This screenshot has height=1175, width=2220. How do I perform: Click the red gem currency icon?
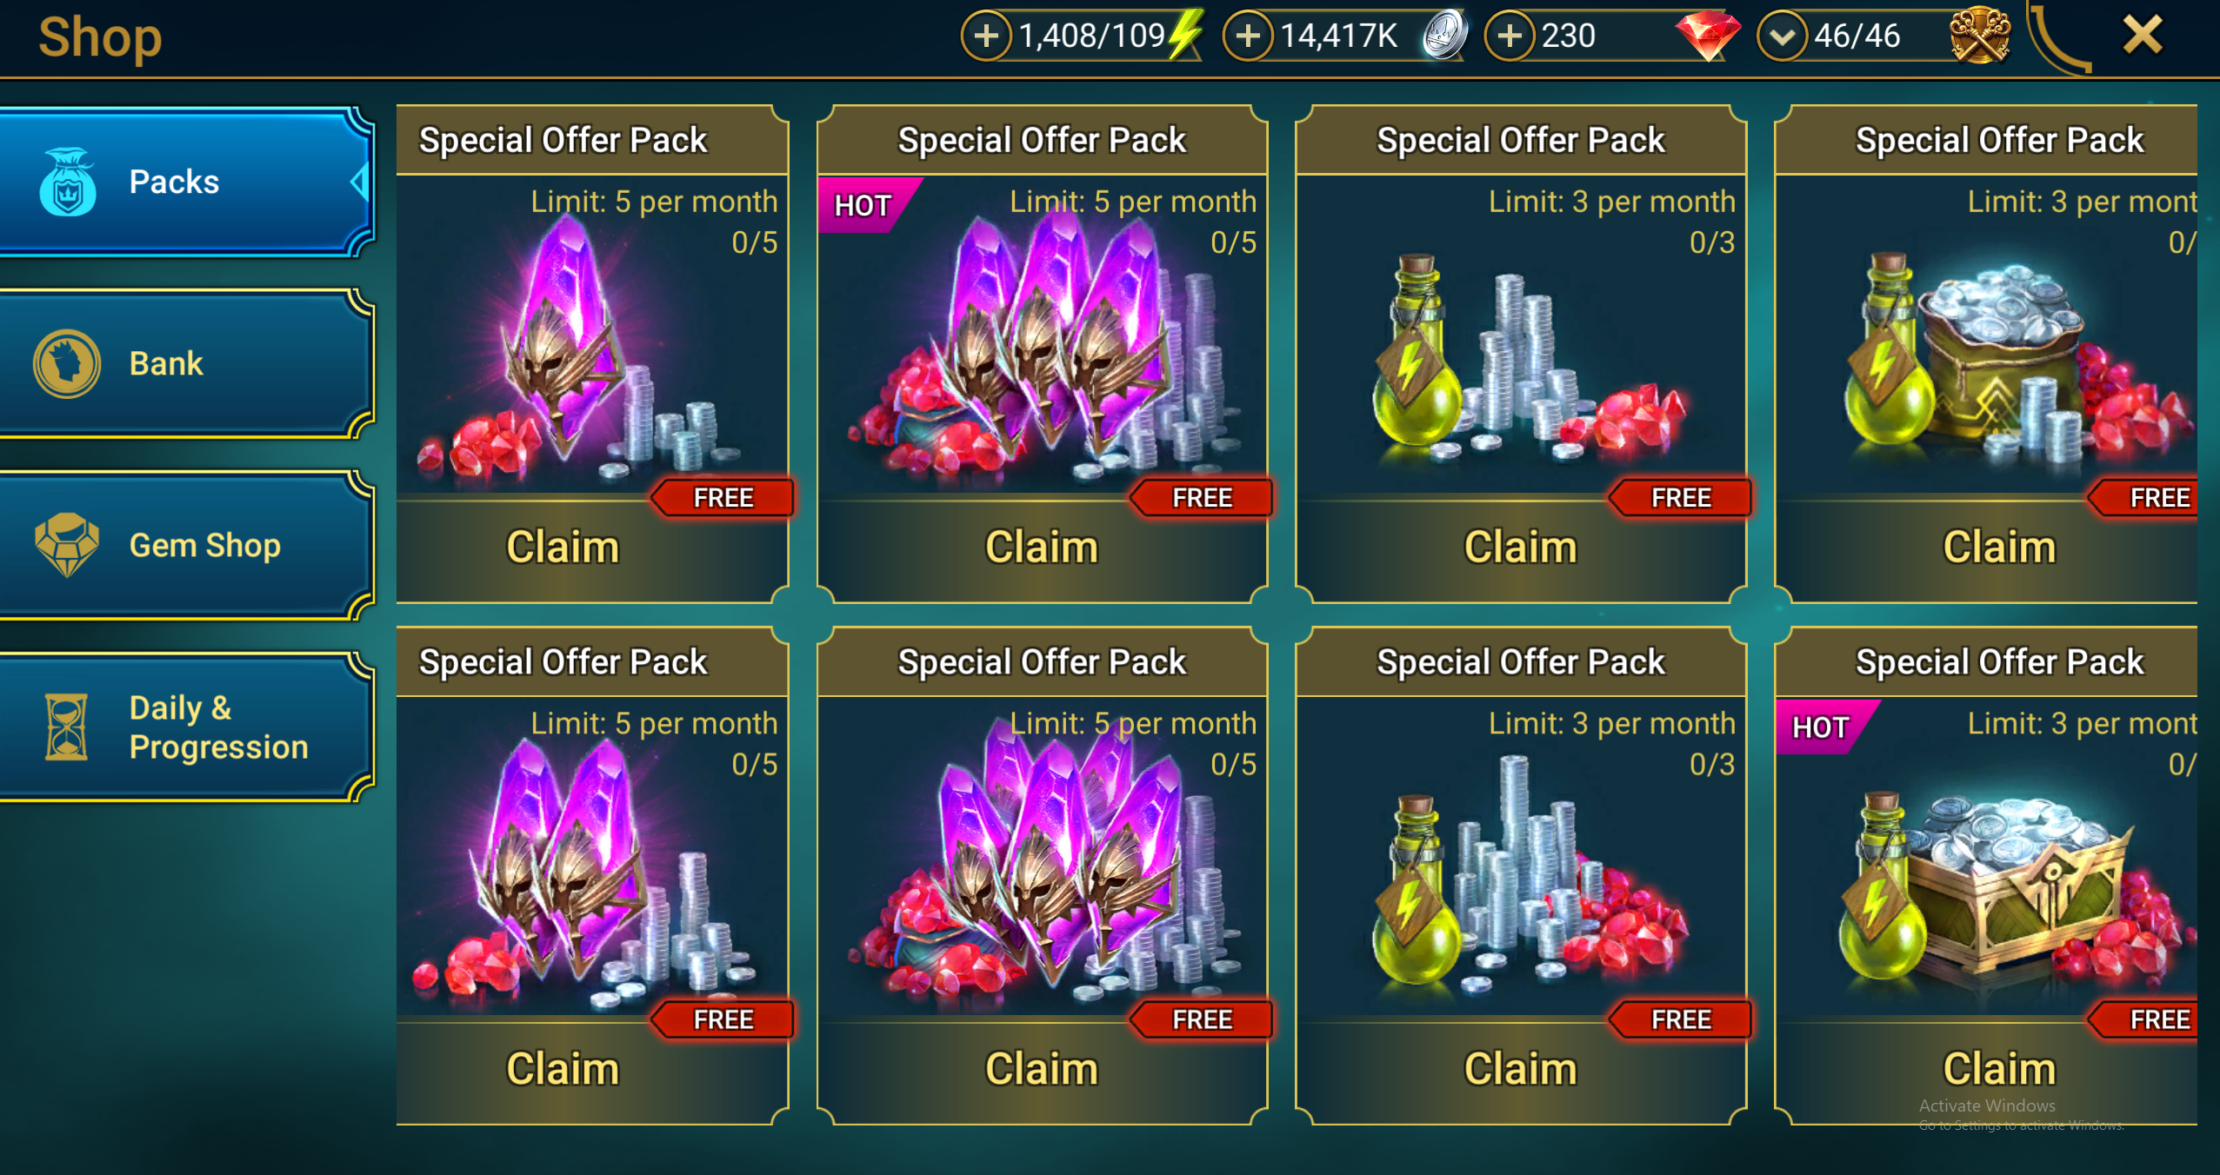pos(1707,36)
